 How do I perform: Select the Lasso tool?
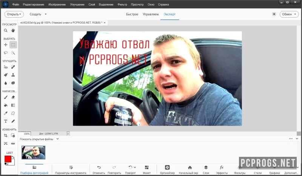coord(6,53)
